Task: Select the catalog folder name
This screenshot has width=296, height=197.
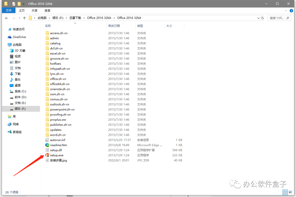Action: click(x=55, y=43)
